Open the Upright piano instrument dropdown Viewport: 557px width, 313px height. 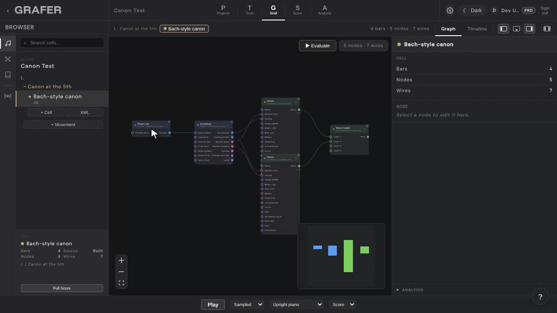pyautogui.click(x=296, y=304)
